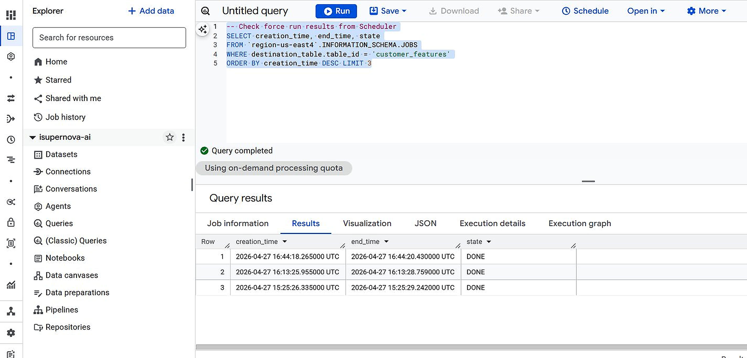Switch to JSON tab
The height and width of the screenshot is (358, 747).
click(x=425, y=223)
